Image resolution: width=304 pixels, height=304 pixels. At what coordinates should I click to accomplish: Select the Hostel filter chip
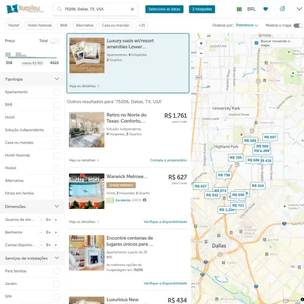click(x=14, y=26)
